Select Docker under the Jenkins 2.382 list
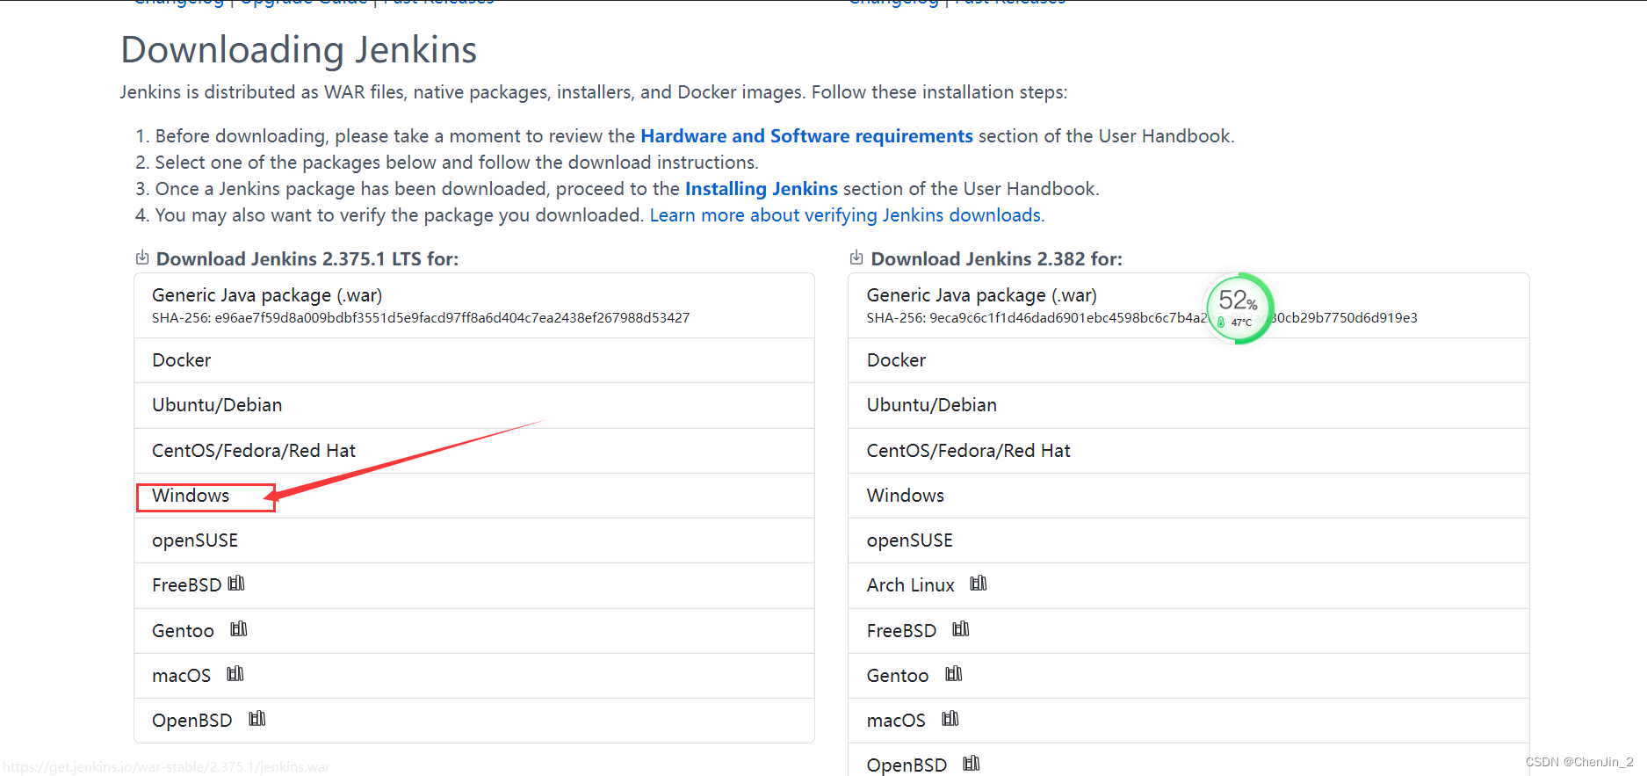 pyautogui.click(x=1188, y=360)
